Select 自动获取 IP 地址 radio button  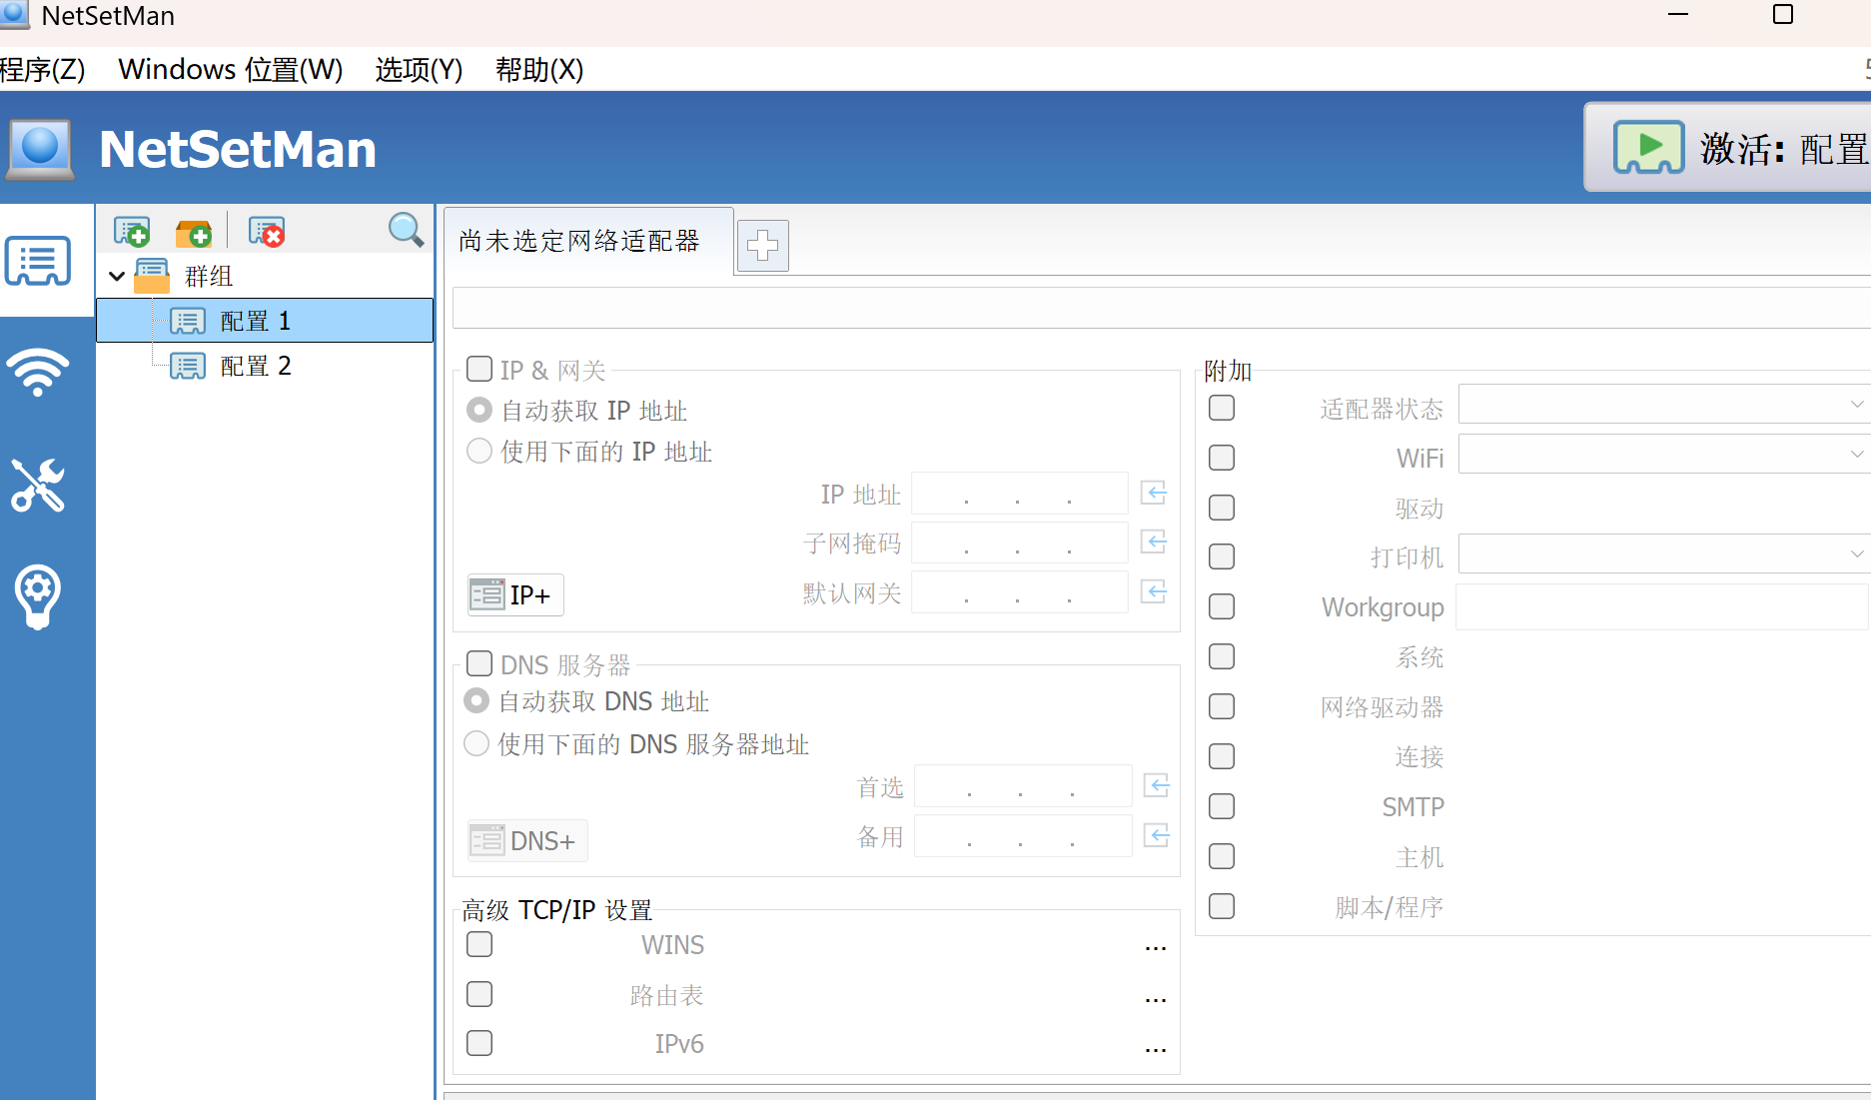tap(479, 410)
